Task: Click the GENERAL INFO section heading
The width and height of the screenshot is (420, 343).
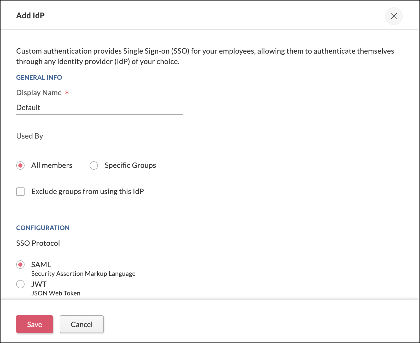Action: pos(39,78)
